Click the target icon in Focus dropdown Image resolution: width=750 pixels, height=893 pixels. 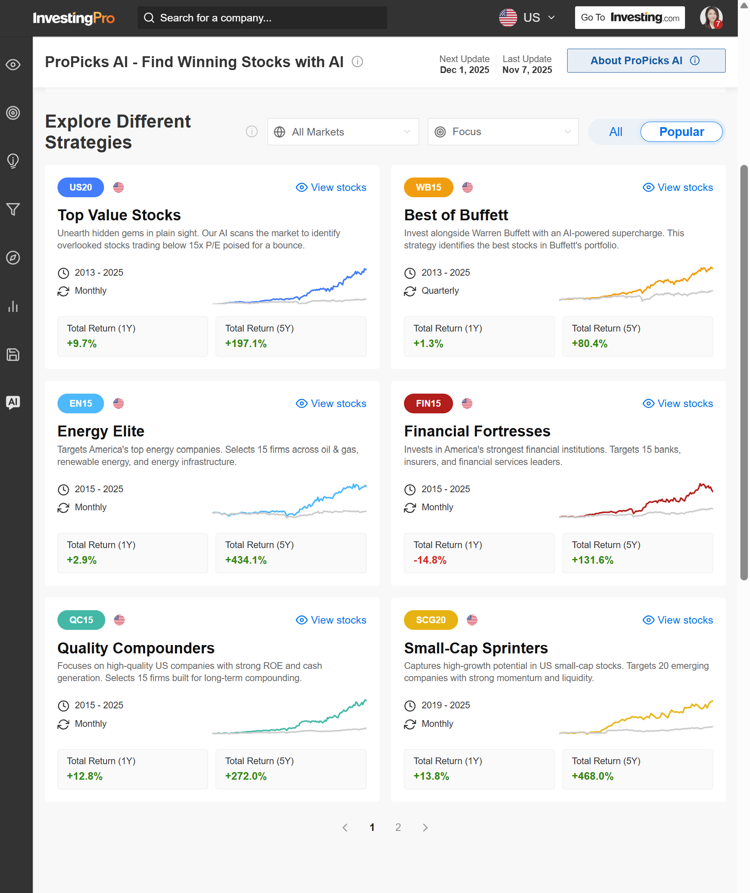click(x=440, y=132)
